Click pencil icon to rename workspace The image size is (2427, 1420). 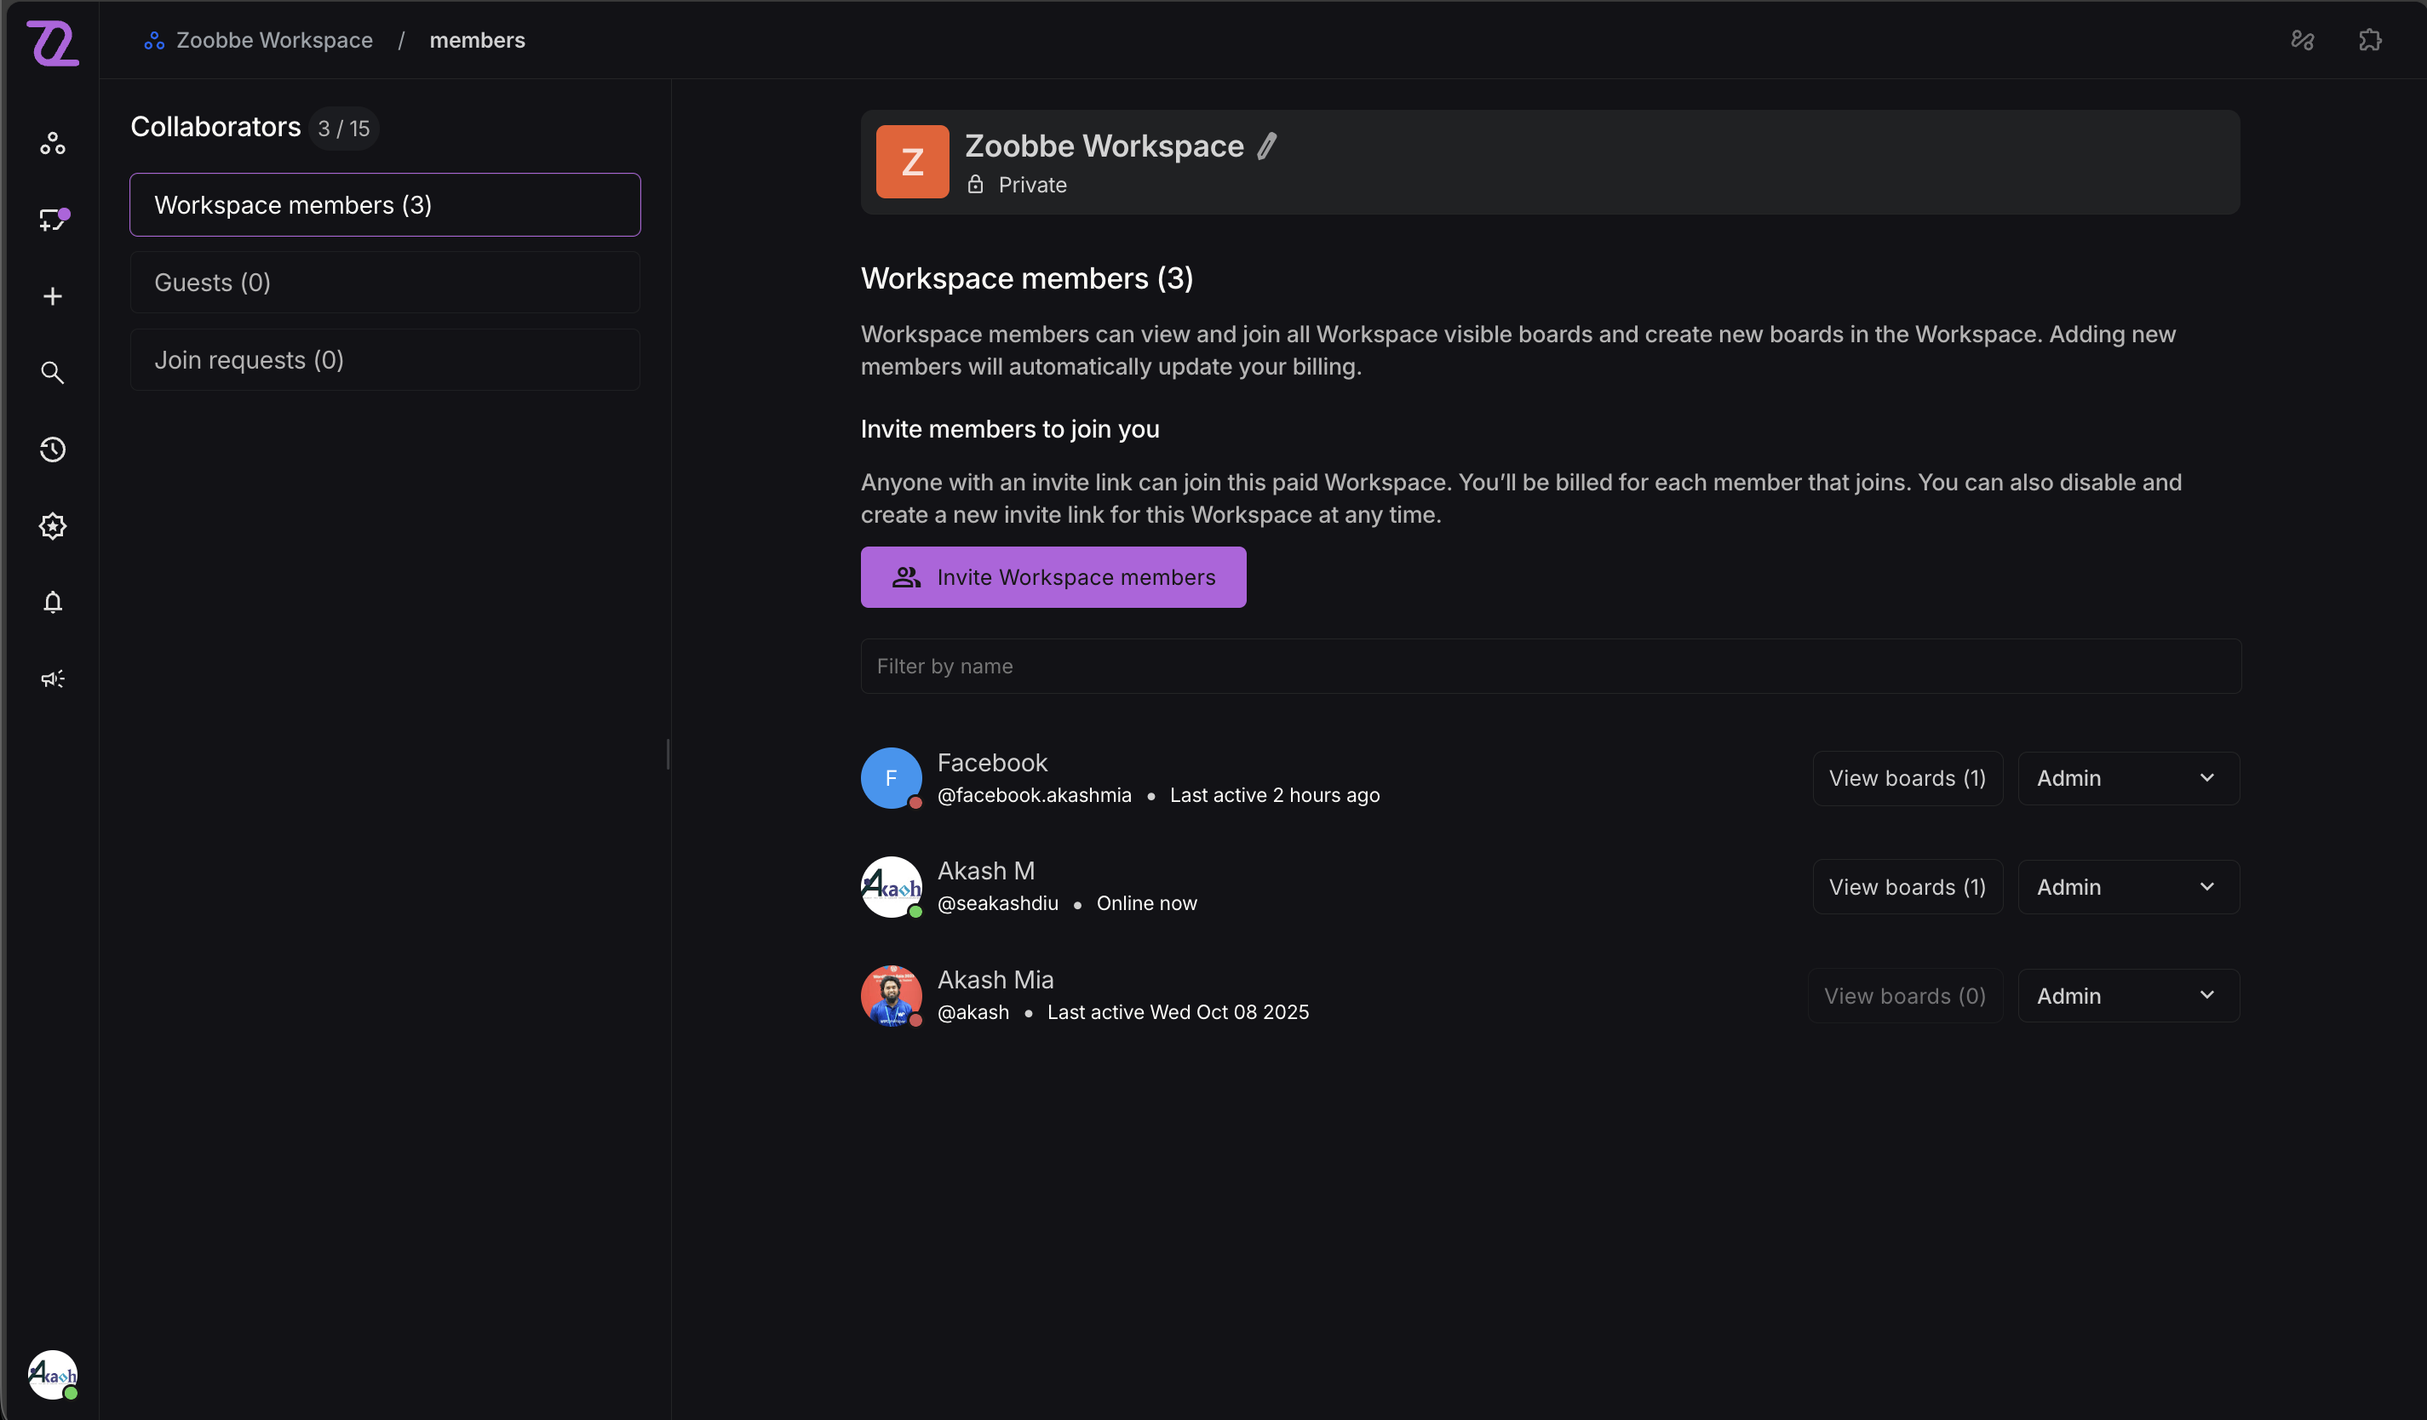pyautogui.click(x=1267, y=146)
